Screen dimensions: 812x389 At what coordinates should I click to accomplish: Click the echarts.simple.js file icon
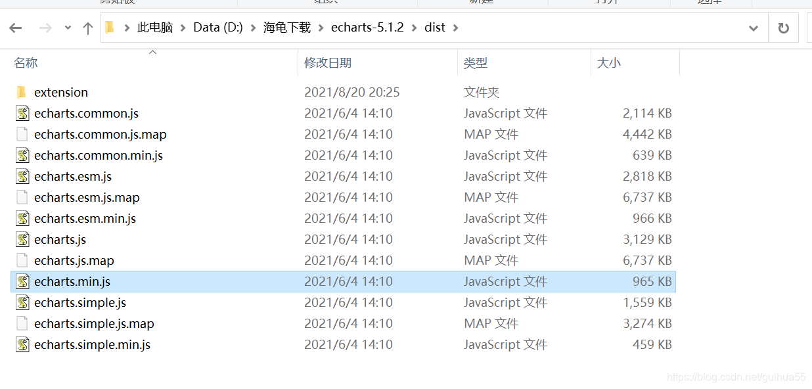(x=23, y=302)
